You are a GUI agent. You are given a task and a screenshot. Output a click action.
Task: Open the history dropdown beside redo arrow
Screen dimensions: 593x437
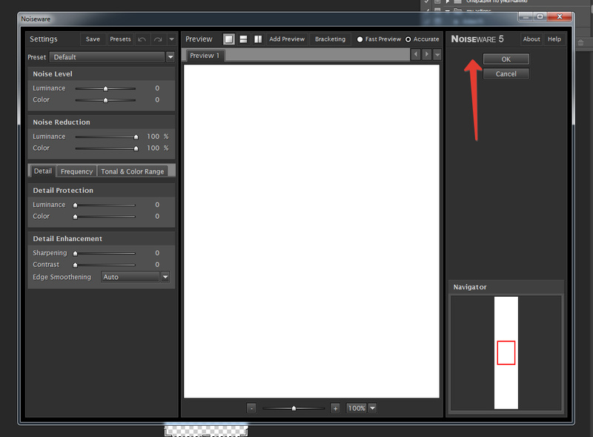coord(171,39)
